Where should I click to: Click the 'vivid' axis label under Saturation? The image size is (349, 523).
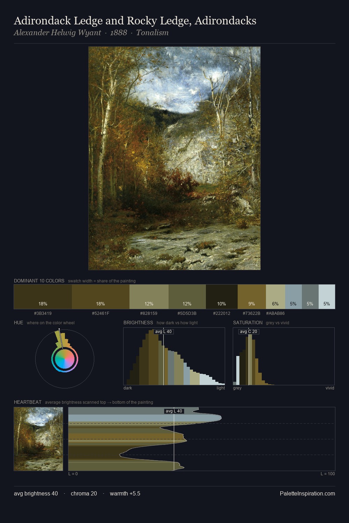[x=330, y=388]
